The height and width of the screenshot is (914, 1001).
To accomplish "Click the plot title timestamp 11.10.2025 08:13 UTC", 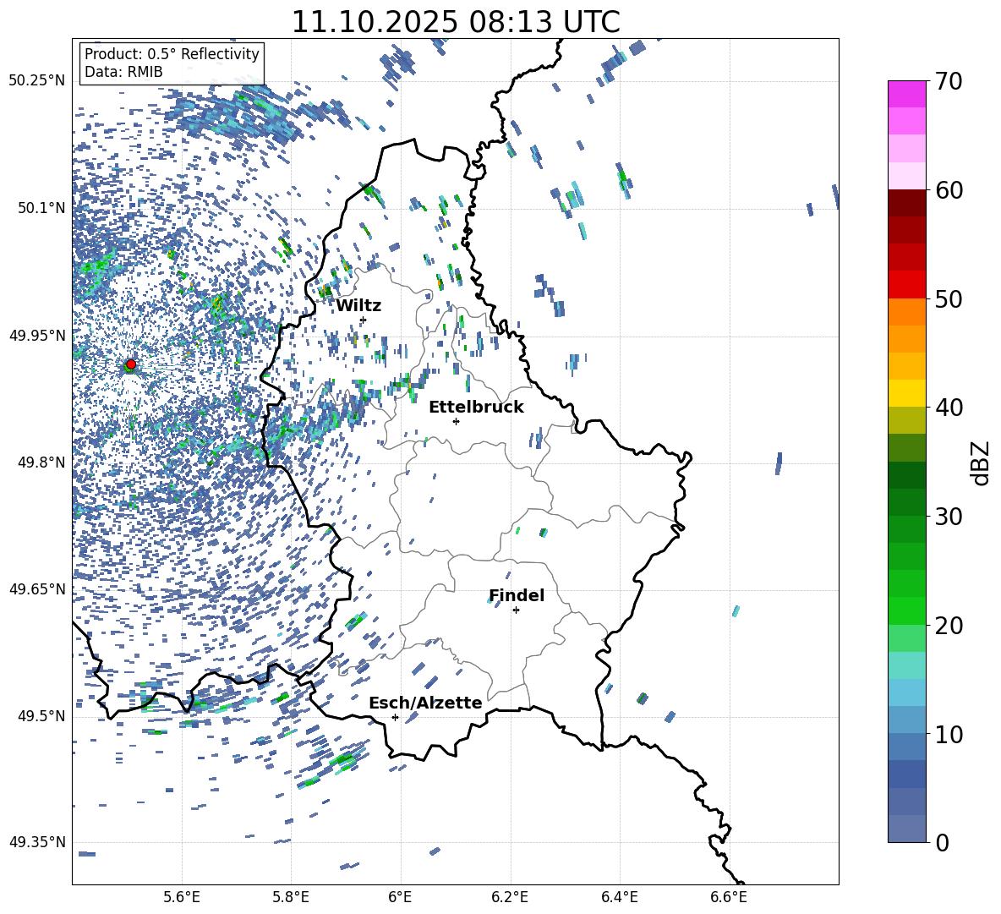I will pyautogui.click(x=455, y=22).
